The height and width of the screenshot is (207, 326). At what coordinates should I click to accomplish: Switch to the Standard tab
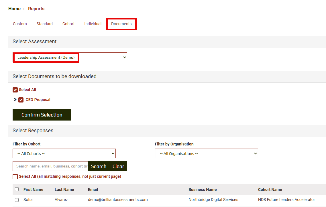point(44,24)
